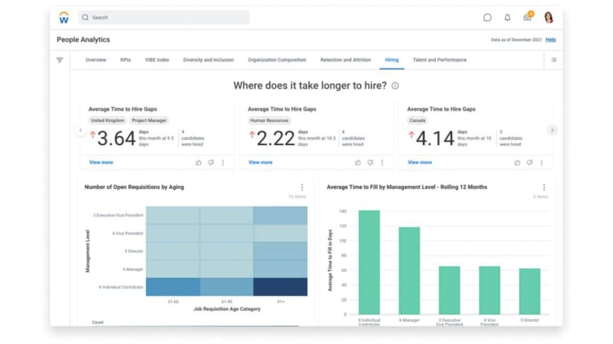Open the user profile avatar

tap(548, 17)
